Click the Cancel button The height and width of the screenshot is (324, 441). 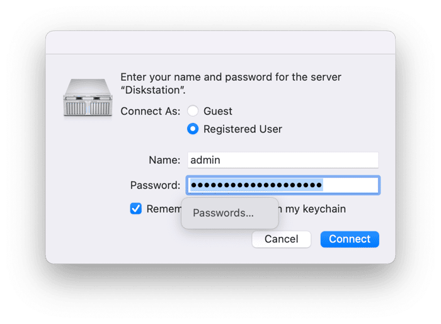click(281, 239)
